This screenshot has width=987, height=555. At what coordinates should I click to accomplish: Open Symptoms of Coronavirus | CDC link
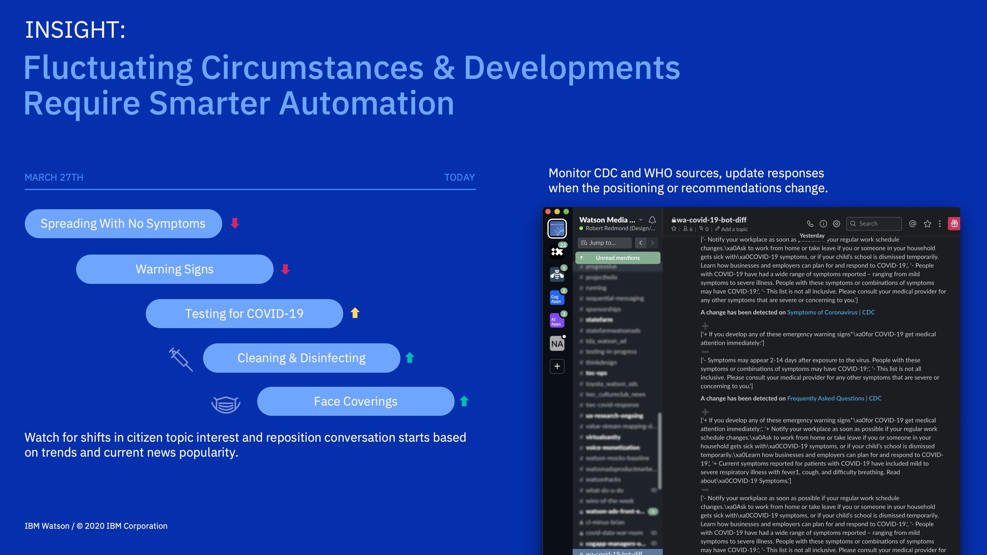pyautogui.click(x=831, y=312)
